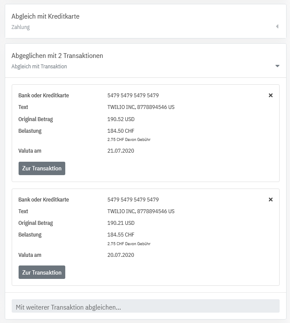Select the Abgleich mit Transaktion subtitle

[x=39, y=67]
